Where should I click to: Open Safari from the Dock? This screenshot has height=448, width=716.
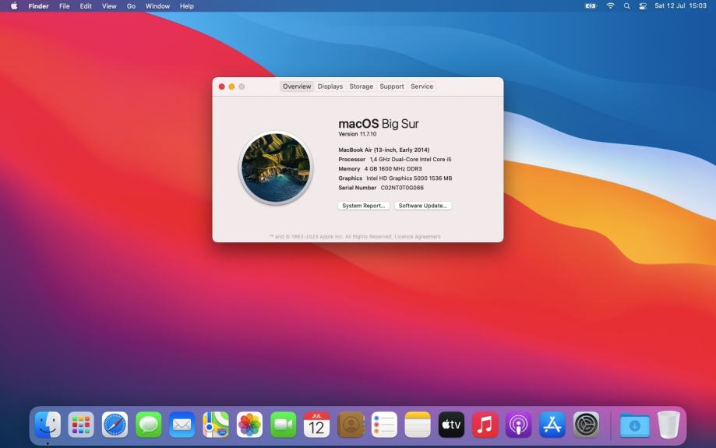[115, 425]
